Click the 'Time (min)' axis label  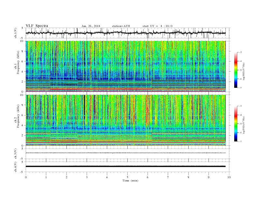[x=130, y=180]
